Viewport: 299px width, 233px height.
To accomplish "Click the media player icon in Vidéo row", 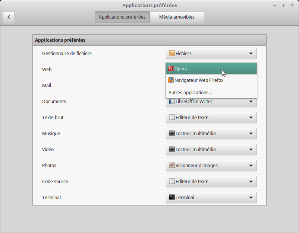I will [172, 150].
